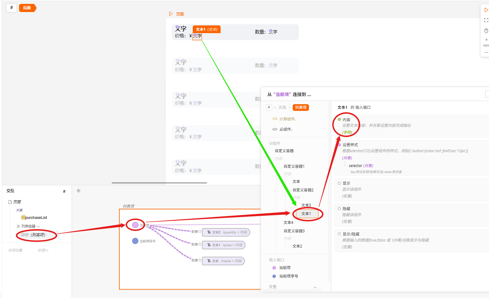Open 云组件.. in the connect dialog
Viewport: 489px width, 298px height.
[x=285, y=129]
